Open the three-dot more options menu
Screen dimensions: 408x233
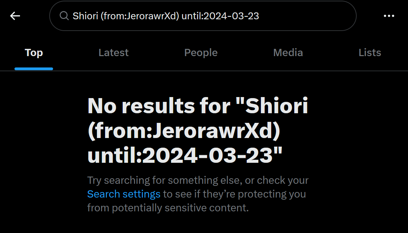[389, 16]
